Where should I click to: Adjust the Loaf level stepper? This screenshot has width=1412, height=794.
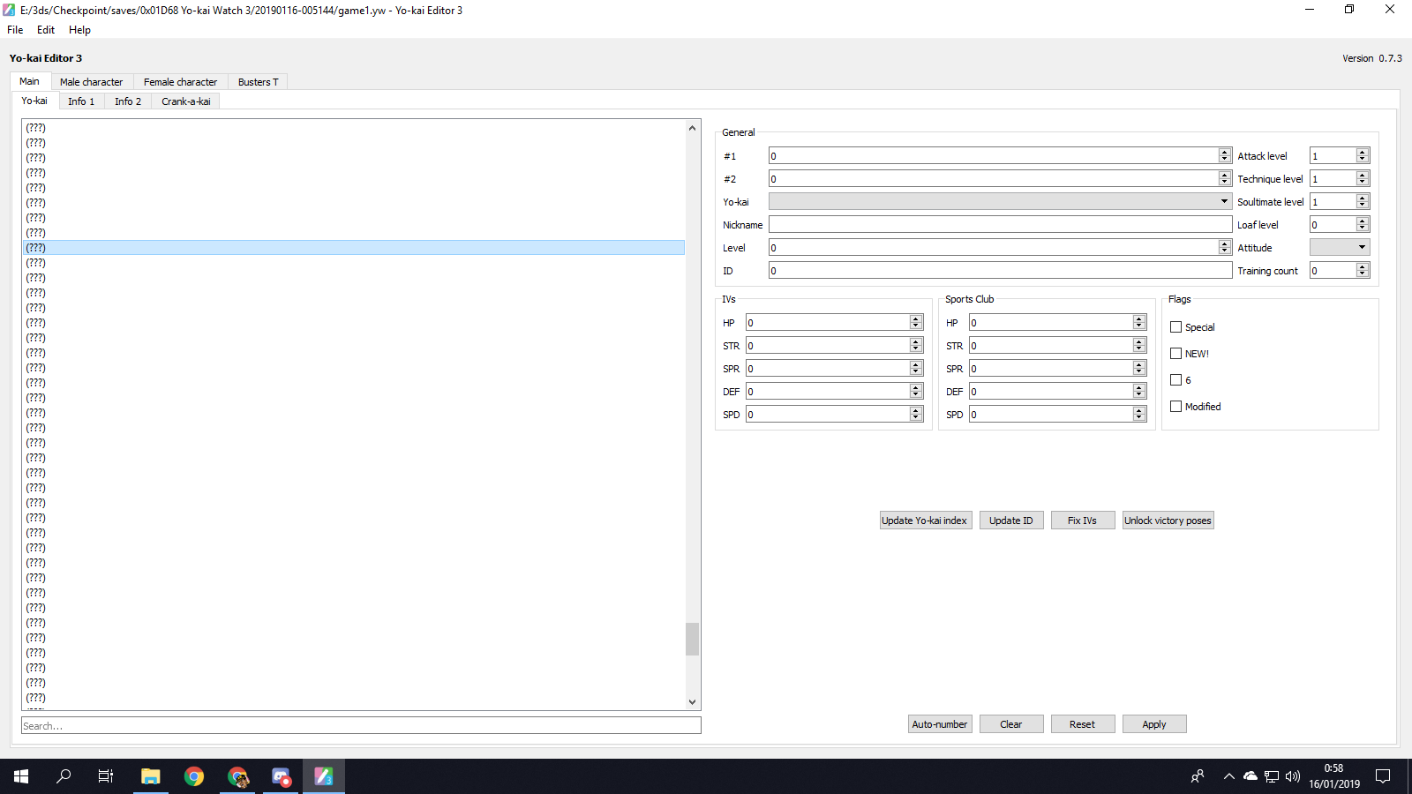pos(1363,224)
